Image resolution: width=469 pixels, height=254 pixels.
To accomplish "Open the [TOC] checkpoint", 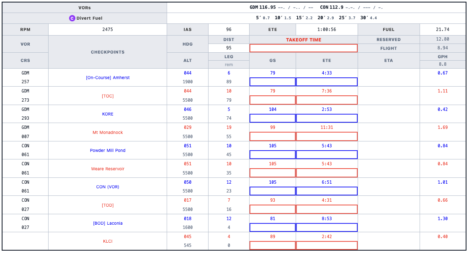I will (108, 96).
